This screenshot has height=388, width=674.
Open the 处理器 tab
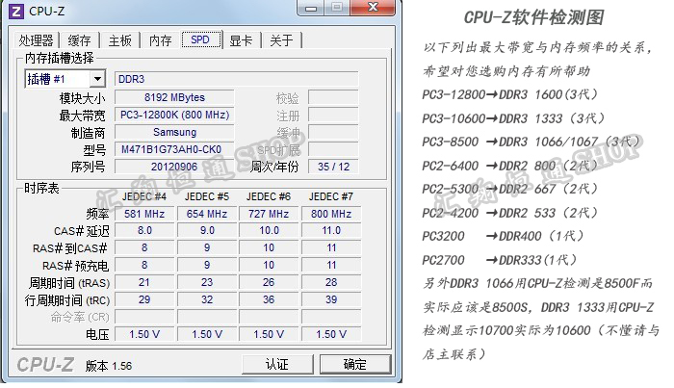click(x=36, y=40)
